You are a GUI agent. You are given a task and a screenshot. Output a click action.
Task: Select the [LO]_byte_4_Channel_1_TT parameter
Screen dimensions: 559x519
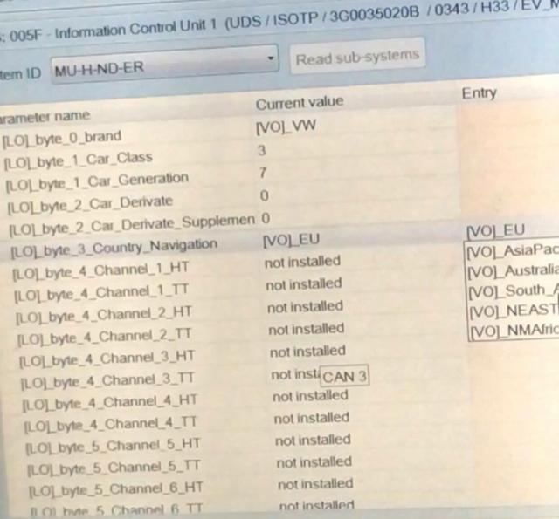[101, 294]
